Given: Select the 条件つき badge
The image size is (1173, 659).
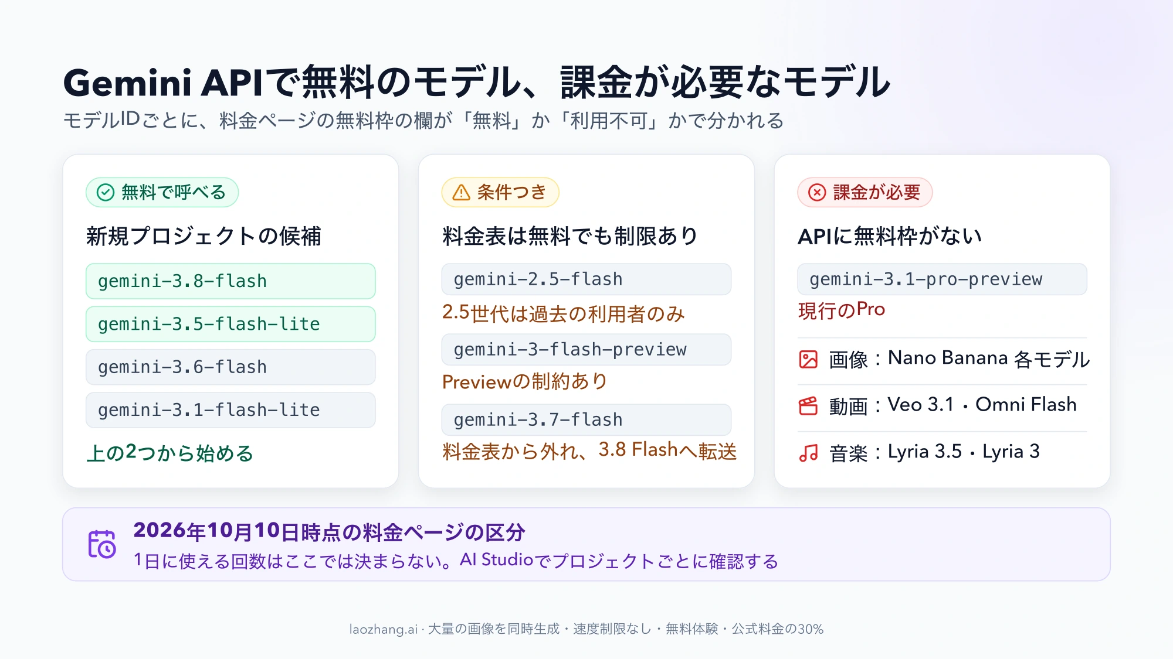Looking at the screenshot, I should [x=500, y=192].
